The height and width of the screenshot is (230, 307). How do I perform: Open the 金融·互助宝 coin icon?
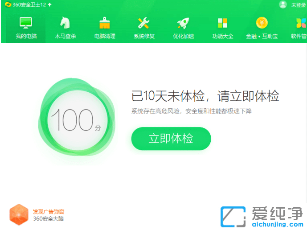[x=262, y=23]
